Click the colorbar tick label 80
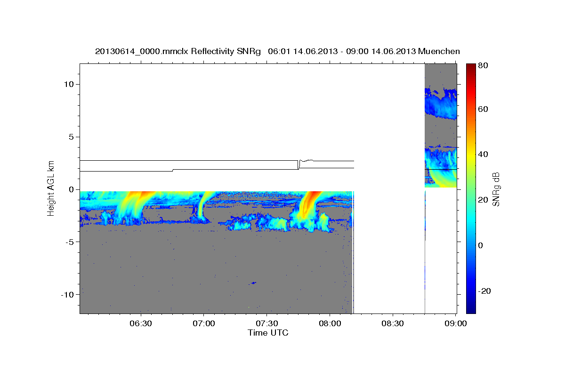Image resolution: width=565 pixels, height=376 pixels. click(483, 65)
